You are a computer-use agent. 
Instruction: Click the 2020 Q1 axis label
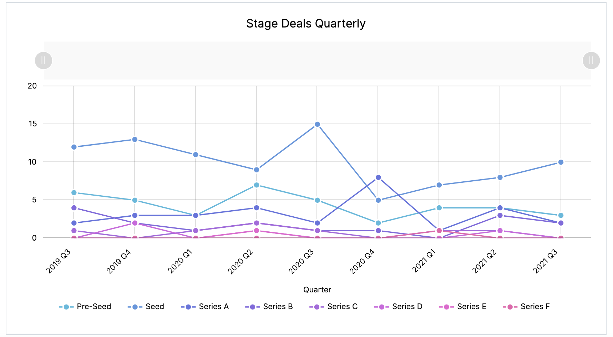(180, 262)
